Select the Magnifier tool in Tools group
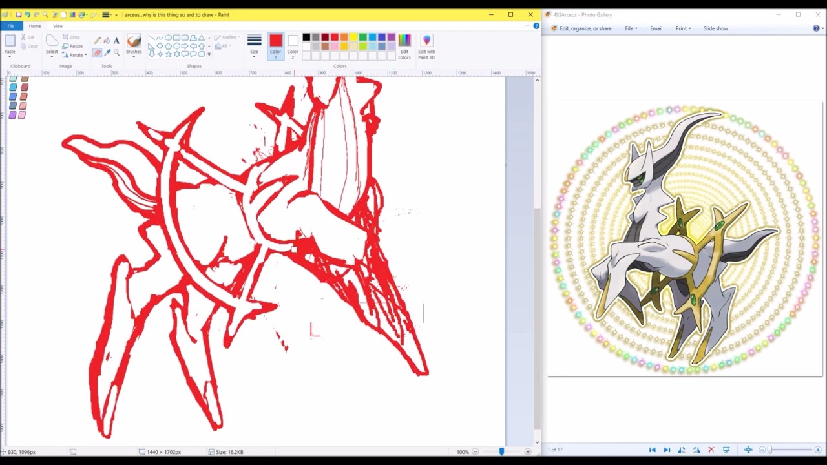The width and height of the screenshot is (827, 465). [x=116, y=53]
